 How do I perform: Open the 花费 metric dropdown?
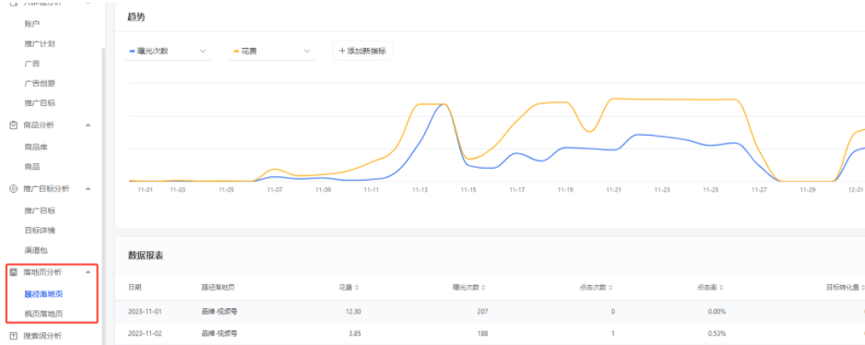point(271,52)
